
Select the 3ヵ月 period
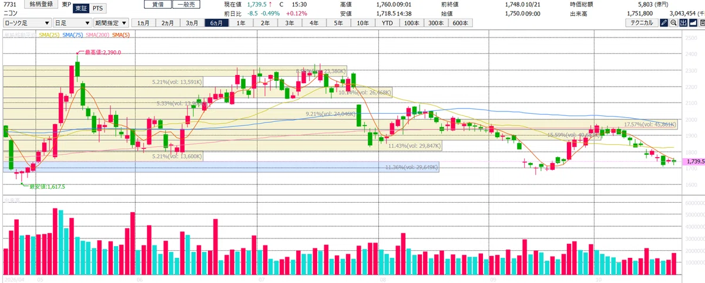192,23
